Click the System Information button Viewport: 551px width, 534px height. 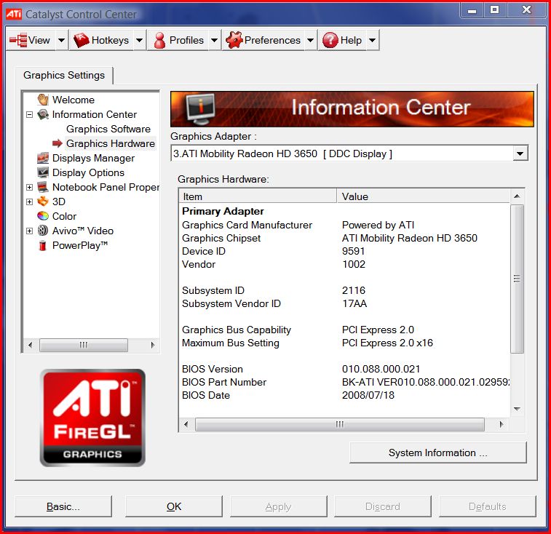(438, 453)
